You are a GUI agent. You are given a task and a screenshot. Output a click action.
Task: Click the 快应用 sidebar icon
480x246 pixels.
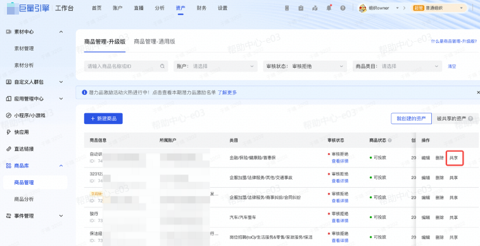9,132
